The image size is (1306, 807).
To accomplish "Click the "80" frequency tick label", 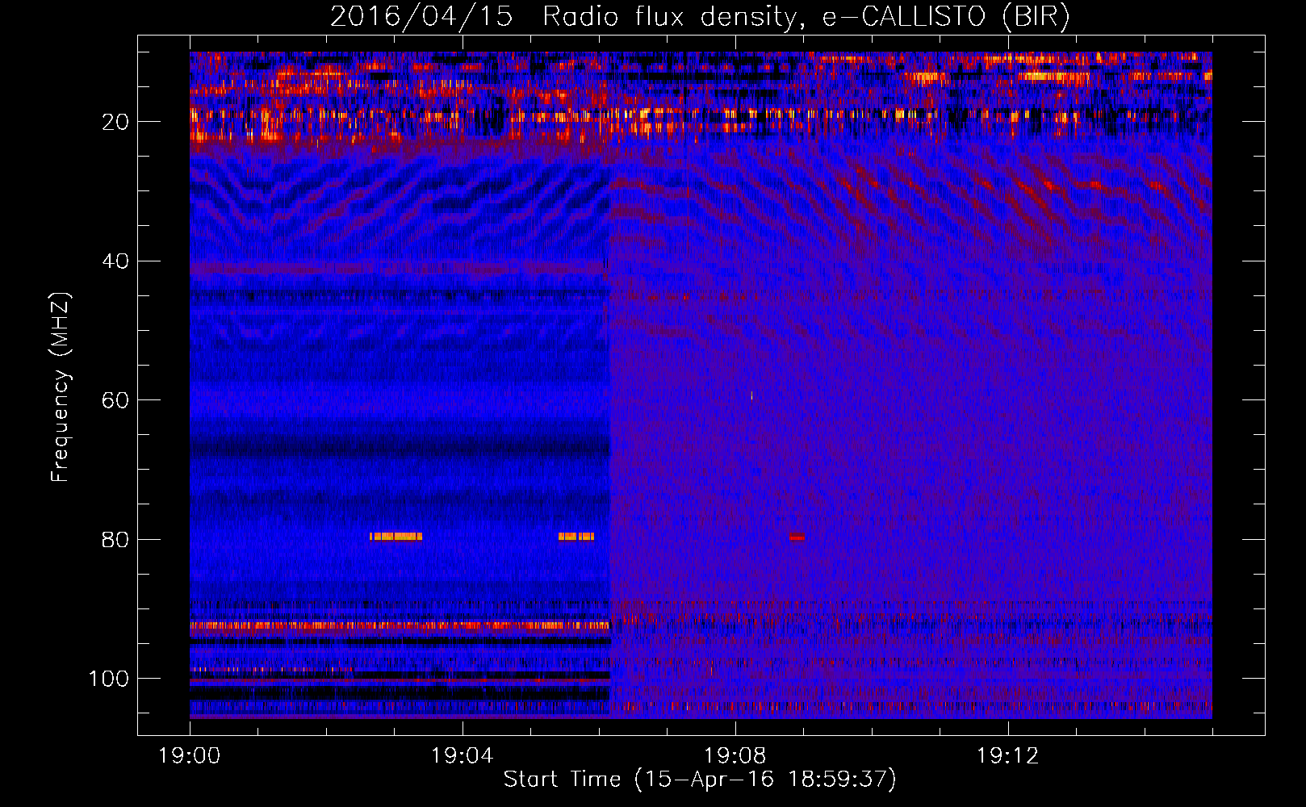I will coord(115,539).
